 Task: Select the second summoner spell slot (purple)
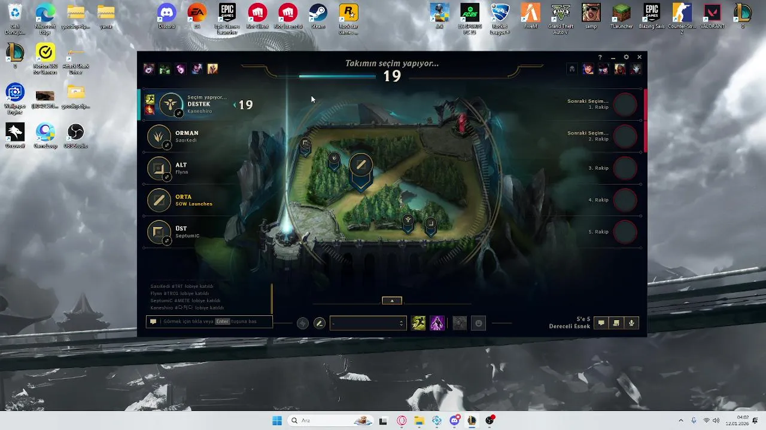437,323
